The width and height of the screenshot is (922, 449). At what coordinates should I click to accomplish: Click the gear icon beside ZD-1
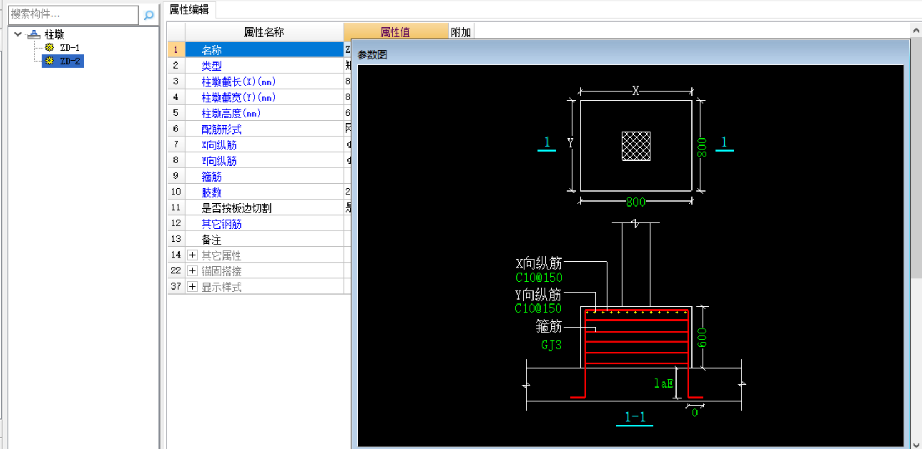(x=49, y=48)
